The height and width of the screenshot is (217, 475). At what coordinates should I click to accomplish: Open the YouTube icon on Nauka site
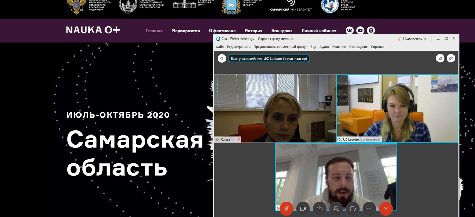(x=360, y=31)
